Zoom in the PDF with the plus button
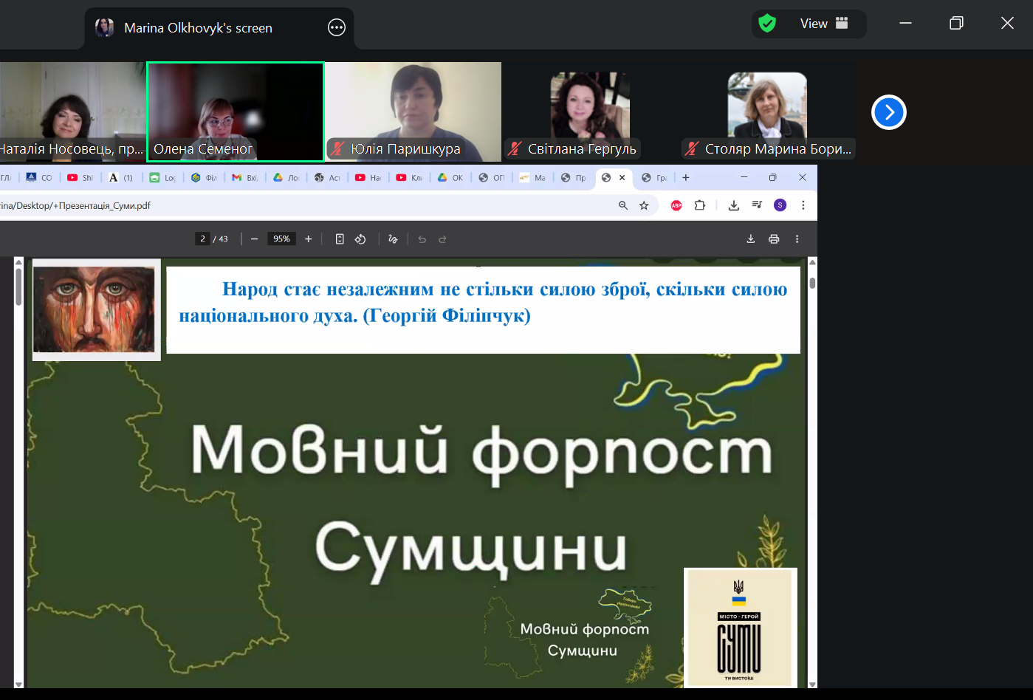 pyautogui.click(x=309, y=239)
